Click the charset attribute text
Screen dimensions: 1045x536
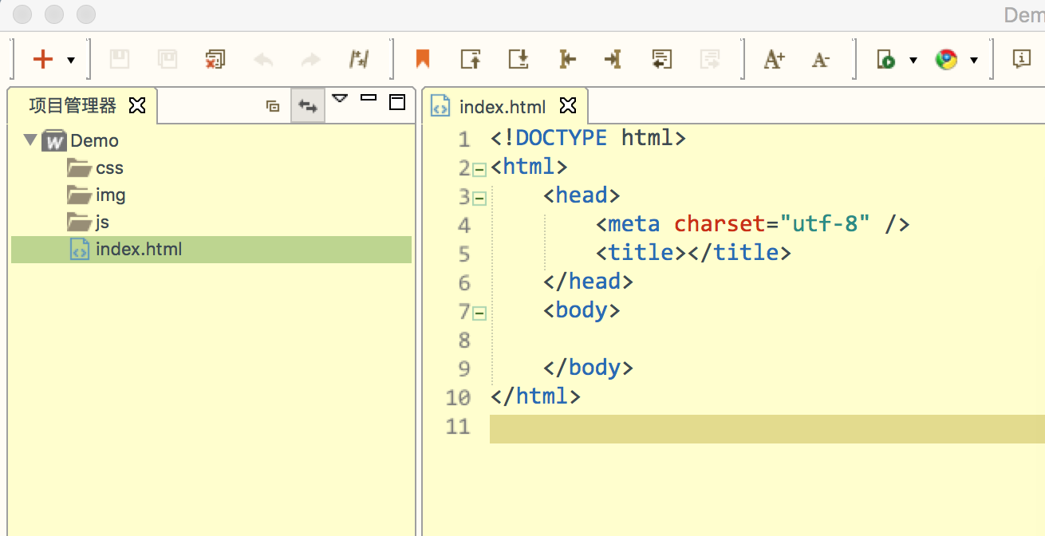pyautogui.click(x=720, y=224)
